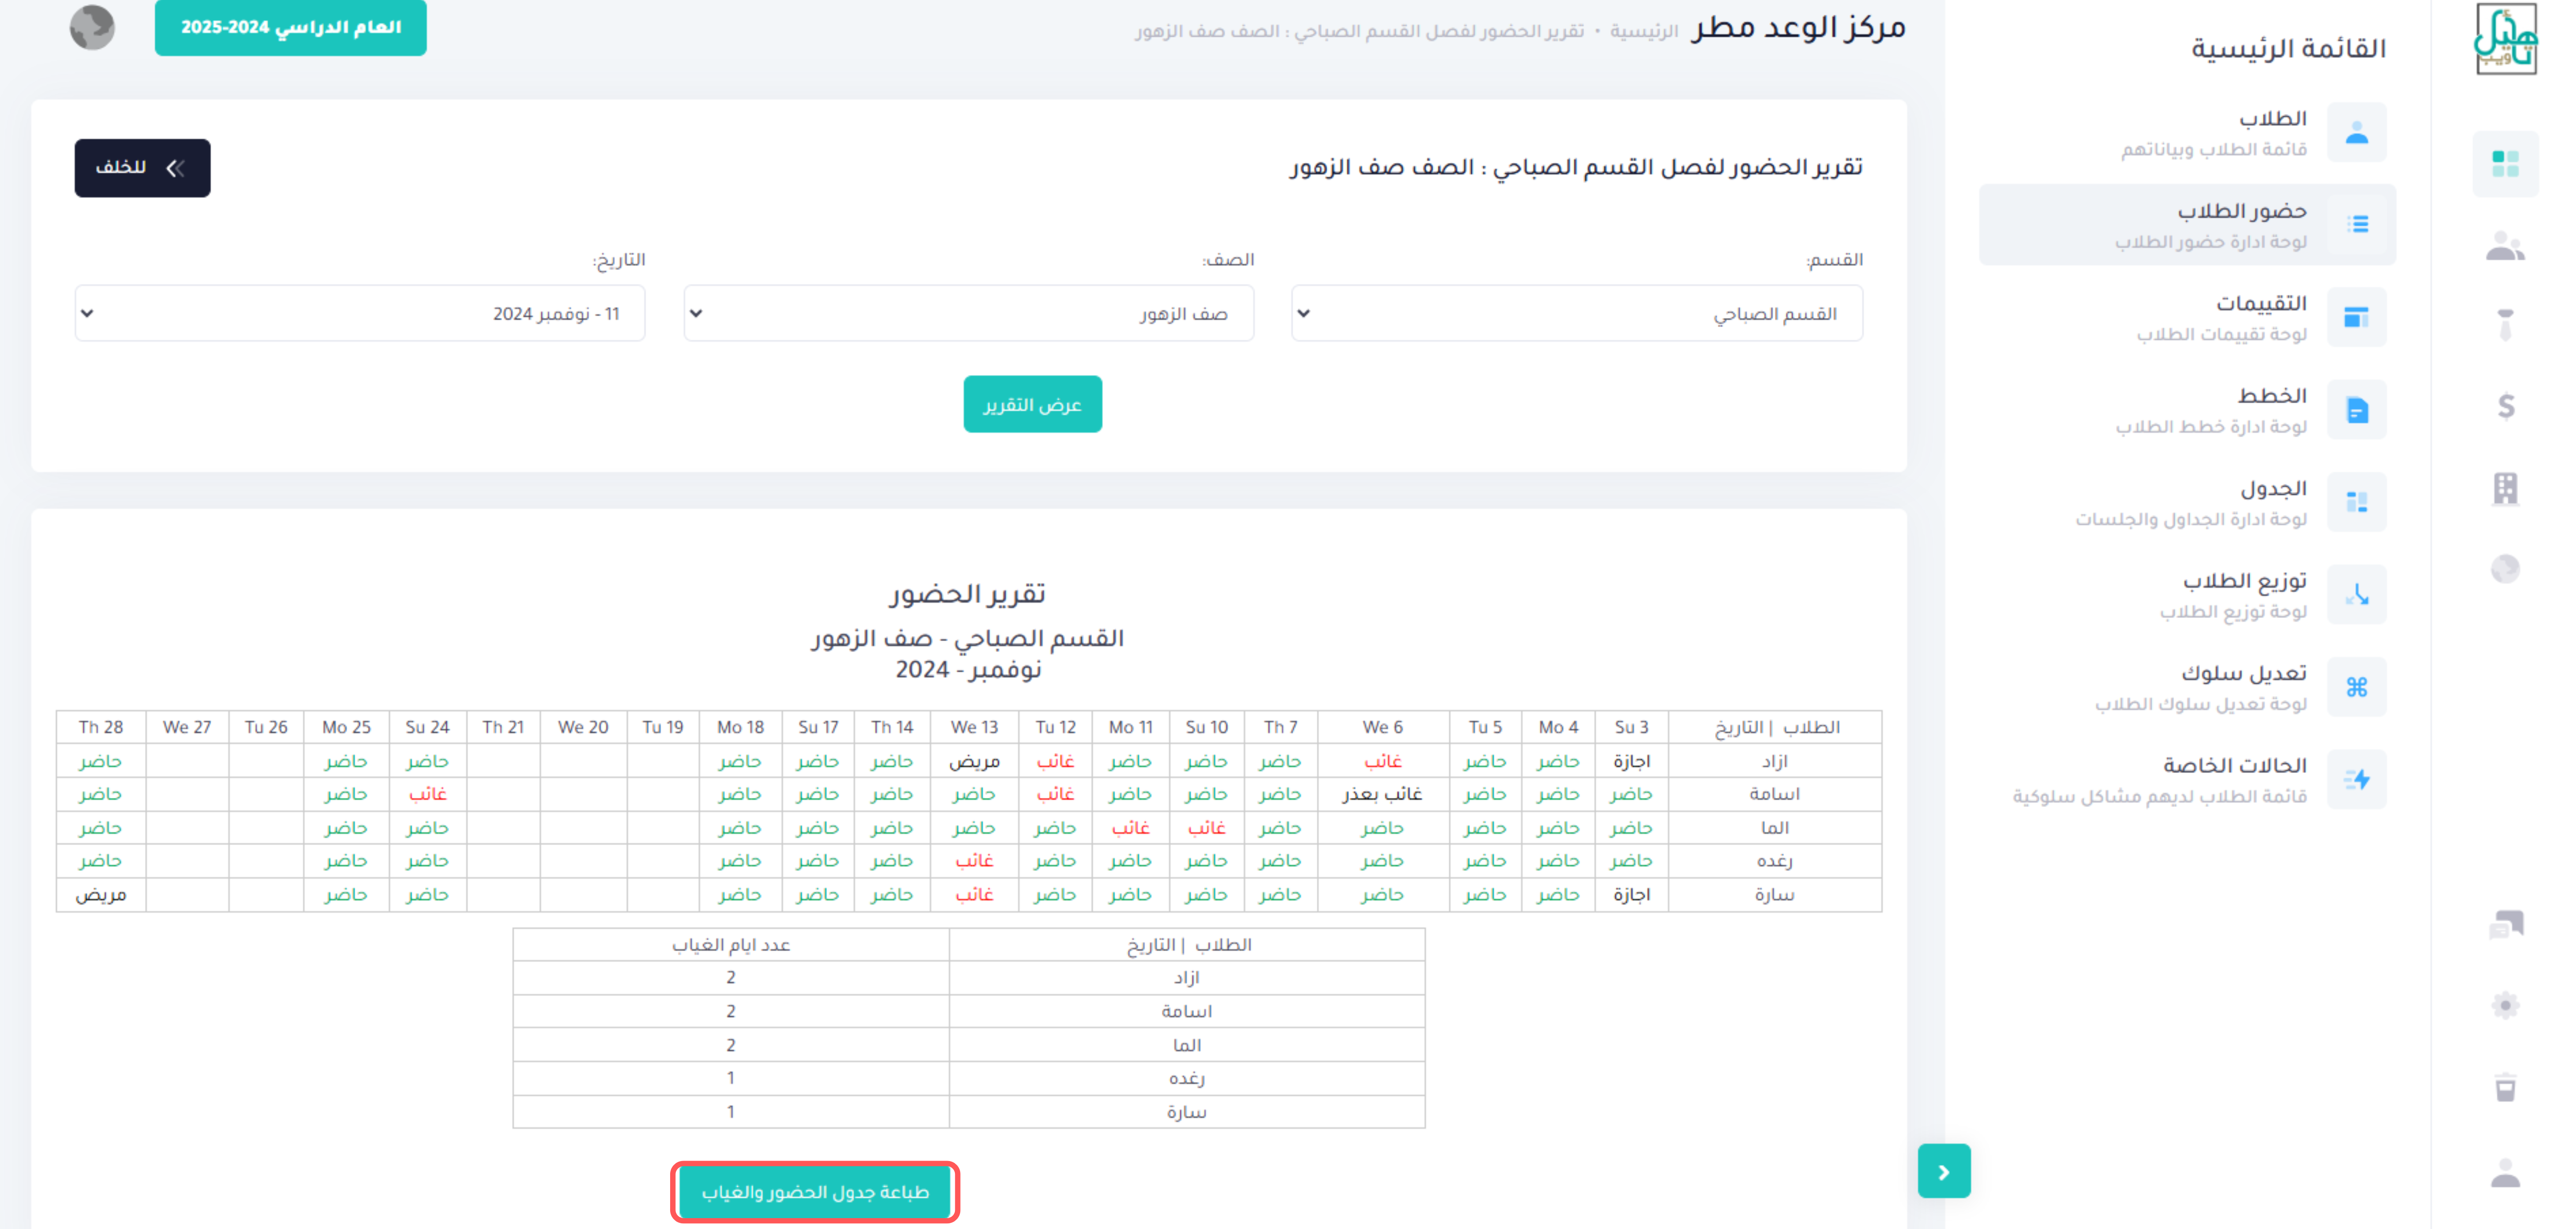Click the globe icon in right rail

(2505, 569)
